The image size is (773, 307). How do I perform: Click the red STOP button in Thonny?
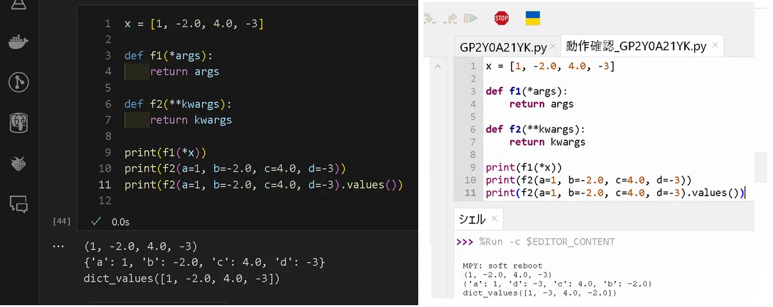click(501, 18)
